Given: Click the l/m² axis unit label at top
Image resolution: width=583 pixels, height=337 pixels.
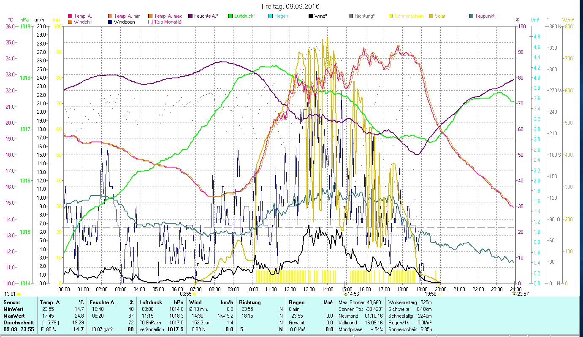Looking at the screenshot, I should coord(534,20).
